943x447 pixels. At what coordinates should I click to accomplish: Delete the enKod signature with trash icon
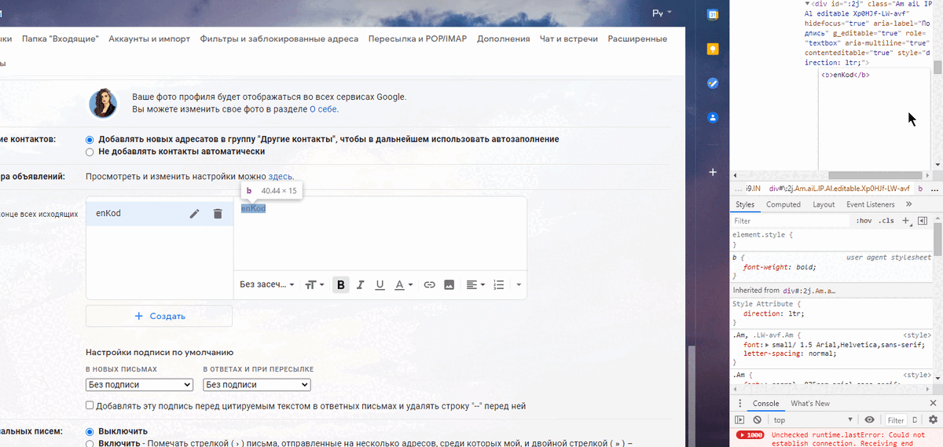click(218, 214)
